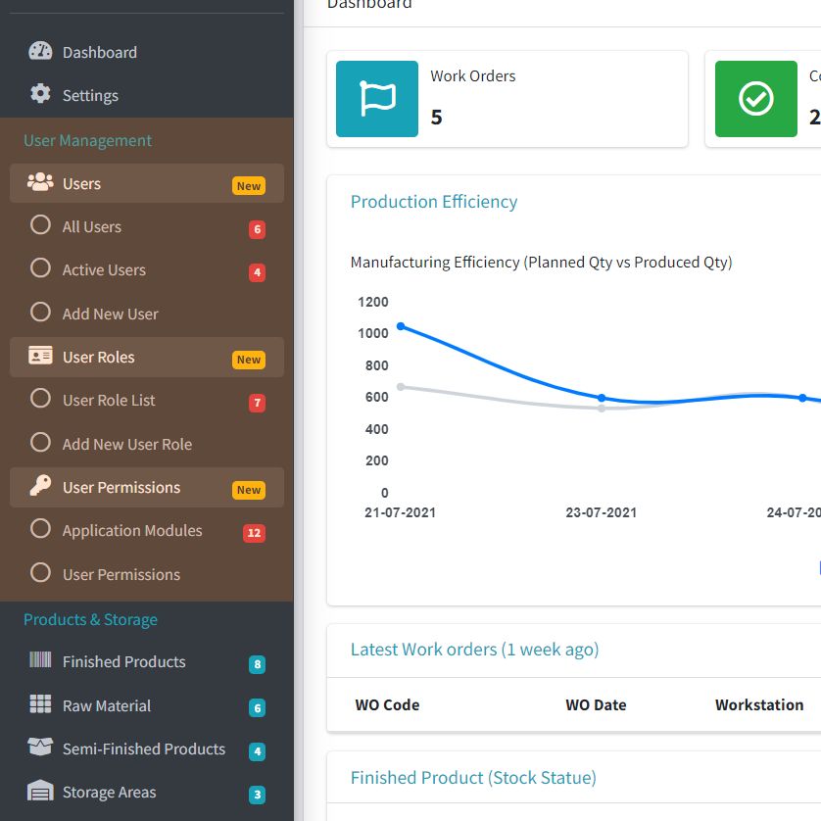Open the Application Modules page

147,530
